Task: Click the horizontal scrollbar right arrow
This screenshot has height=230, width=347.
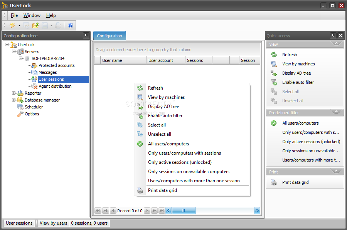Action: tap(257, 210)
